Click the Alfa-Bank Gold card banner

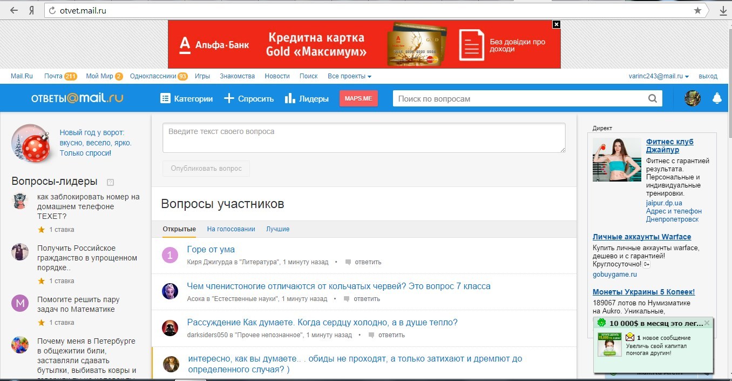coord(364,44)
